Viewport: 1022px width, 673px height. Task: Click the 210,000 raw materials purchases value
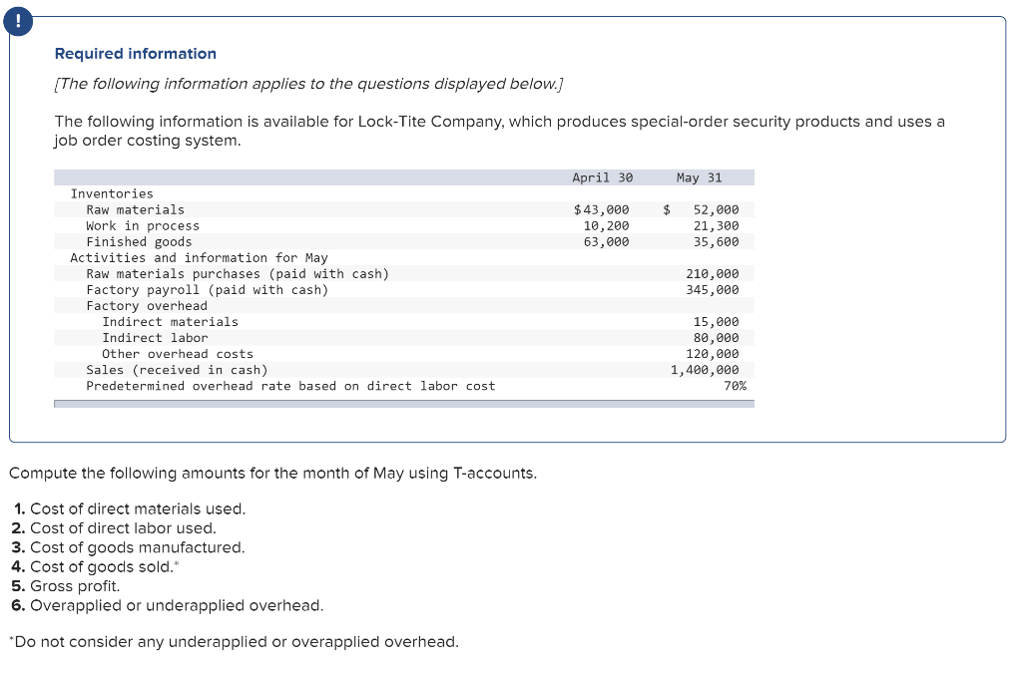pyautogui.click(x=713, y=273)
